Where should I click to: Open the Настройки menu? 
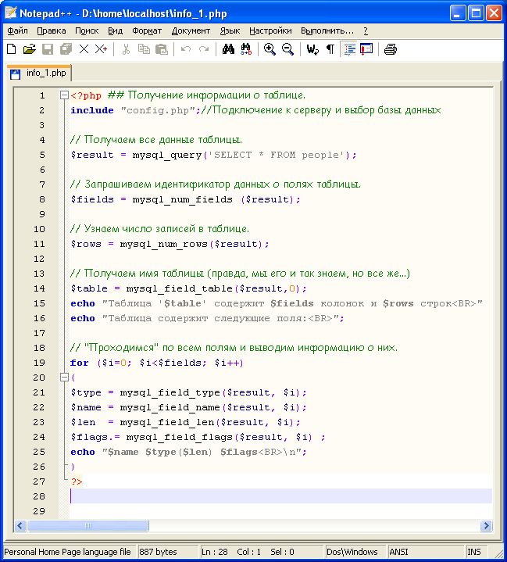(x=270, y=30)
